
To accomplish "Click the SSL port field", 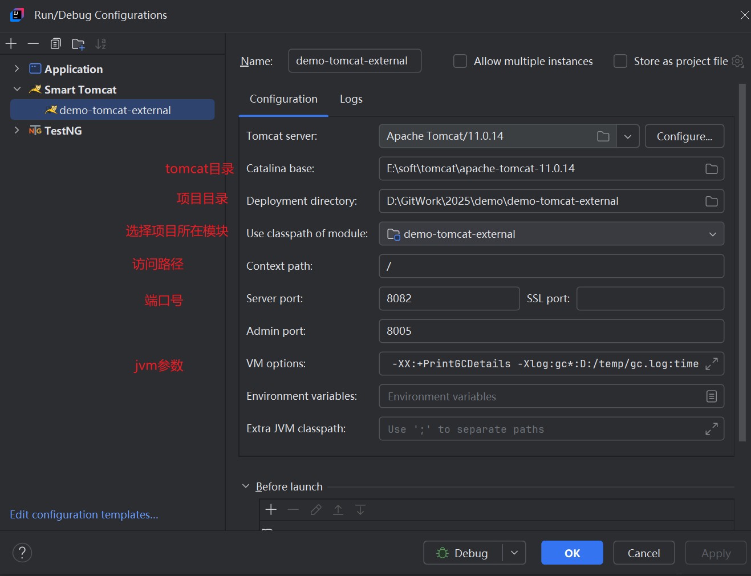I will pos(650,299).
